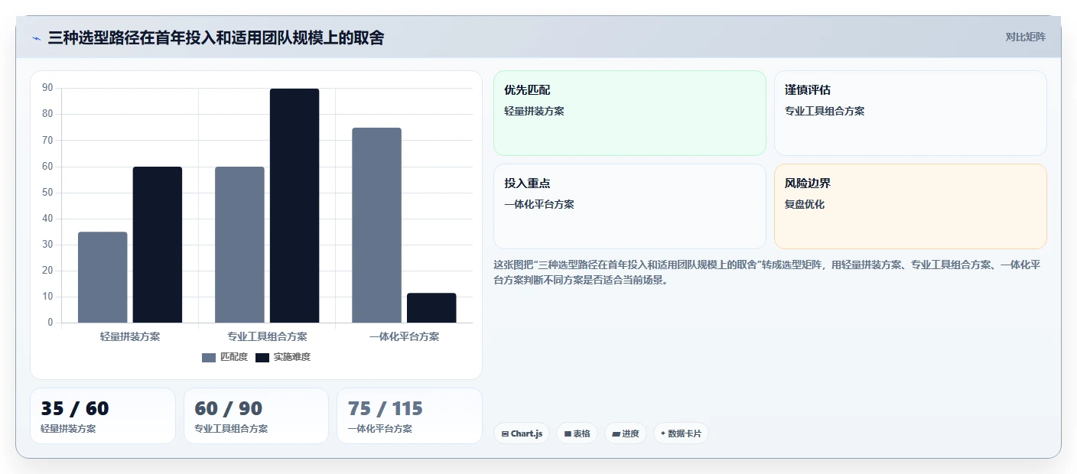Click the Chart.js tag chip

pos(522,433)
